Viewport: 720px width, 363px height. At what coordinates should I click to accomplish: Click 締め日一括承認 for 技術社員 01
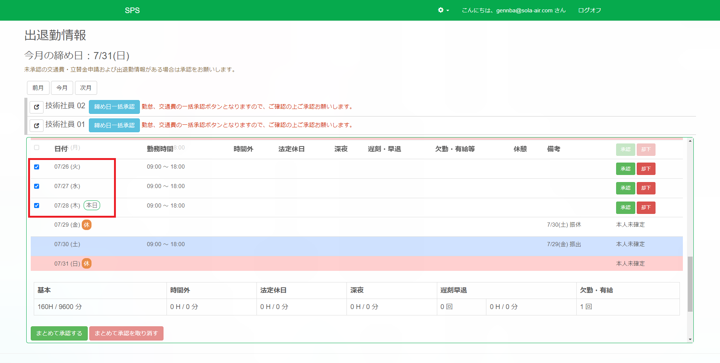tap(114, 125)
